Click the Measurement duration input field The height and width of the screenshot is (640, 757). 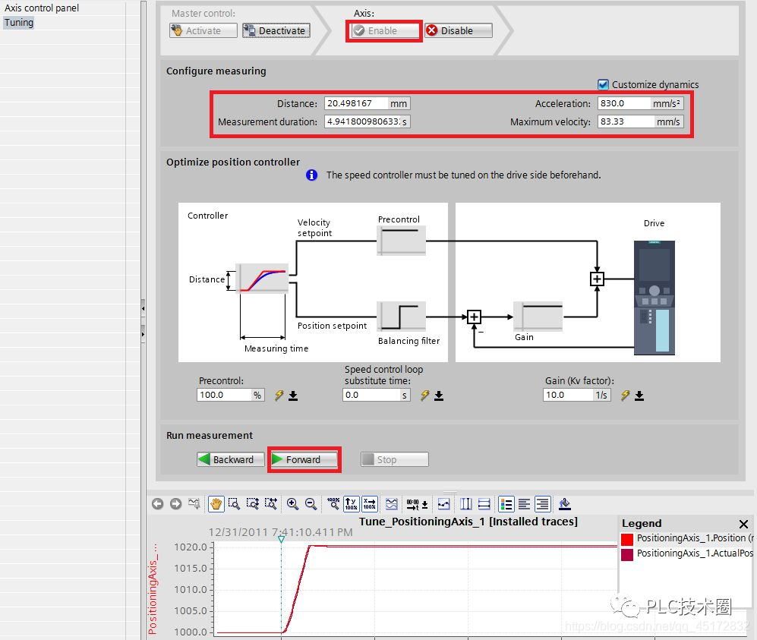click(362, 121)
